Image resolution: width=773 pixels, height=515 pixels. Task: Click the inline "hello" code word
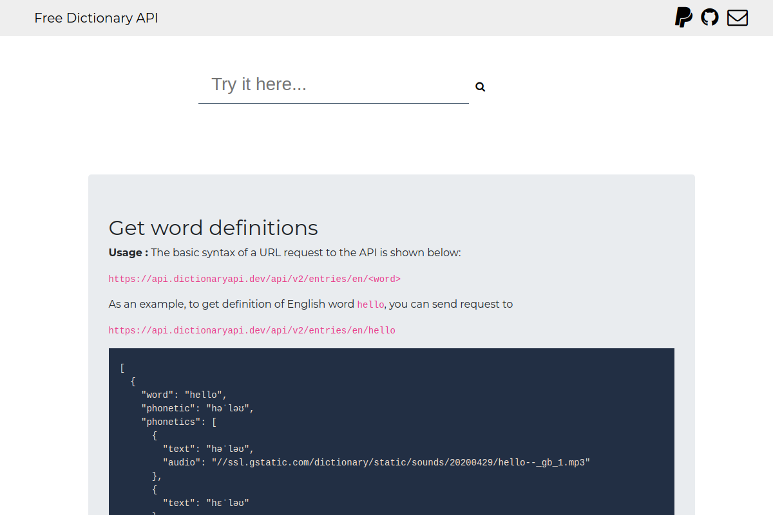click(x=371, y=304)
